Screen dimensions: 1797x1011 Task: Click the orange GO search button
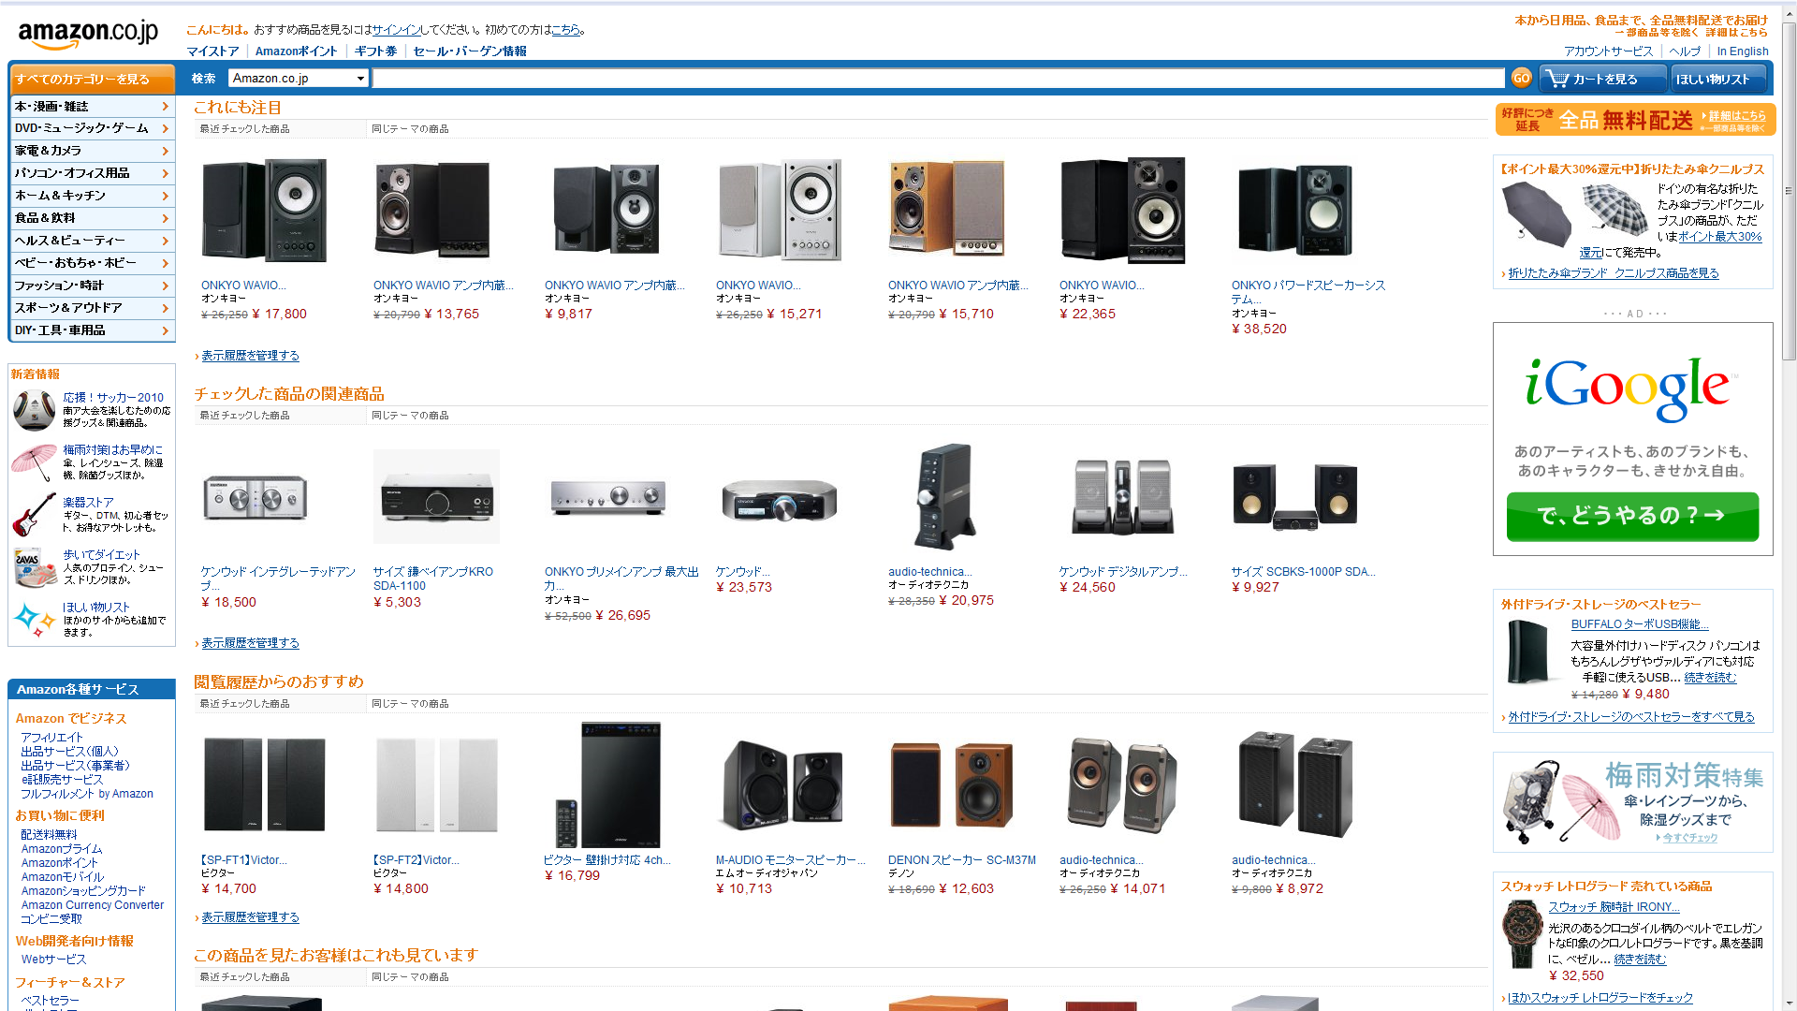[1521, 79]
